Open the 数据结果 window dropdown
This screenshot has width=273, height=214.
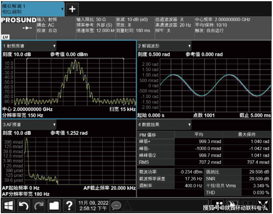189,125
